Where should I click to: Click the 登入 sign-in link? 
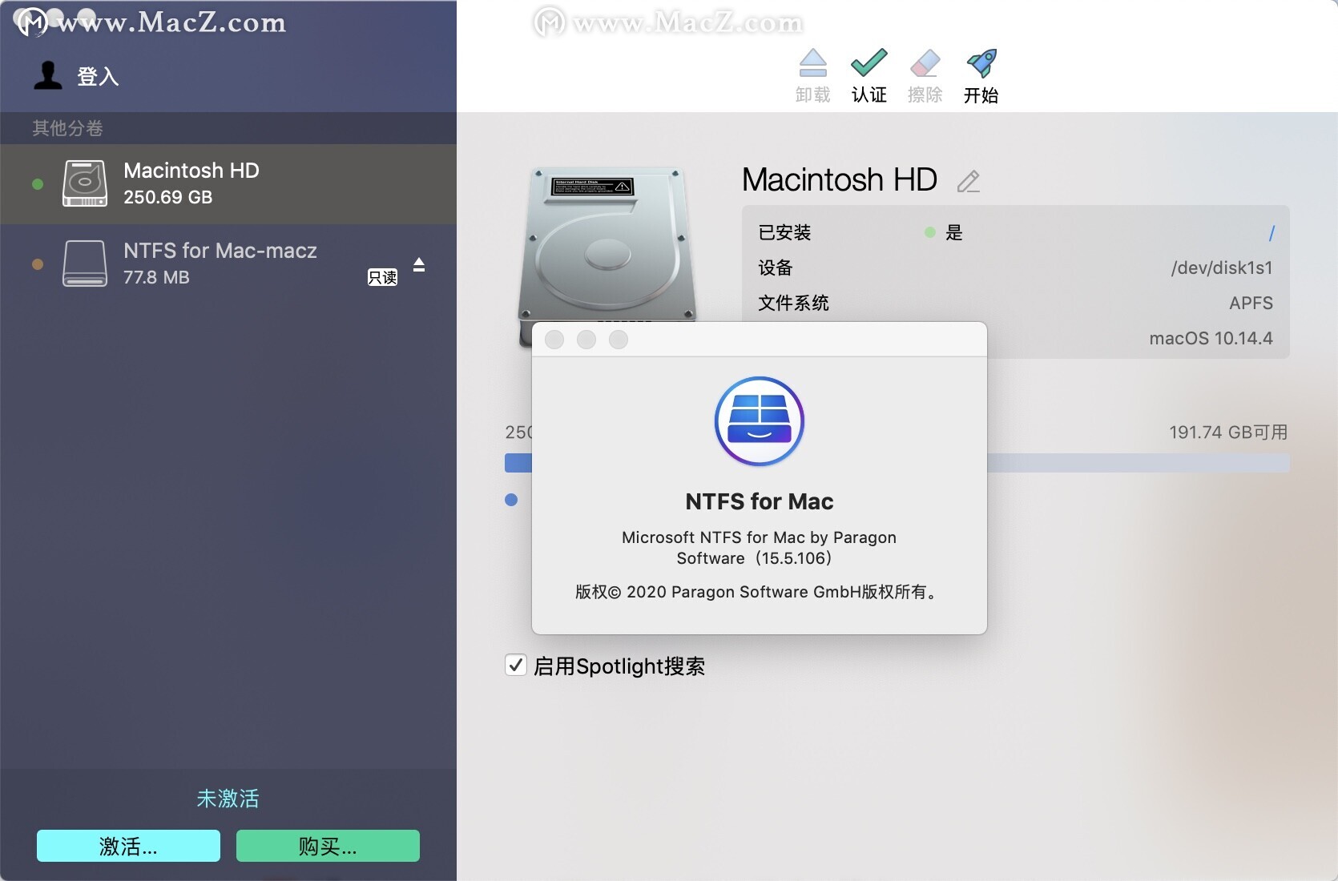pos(98,77)
